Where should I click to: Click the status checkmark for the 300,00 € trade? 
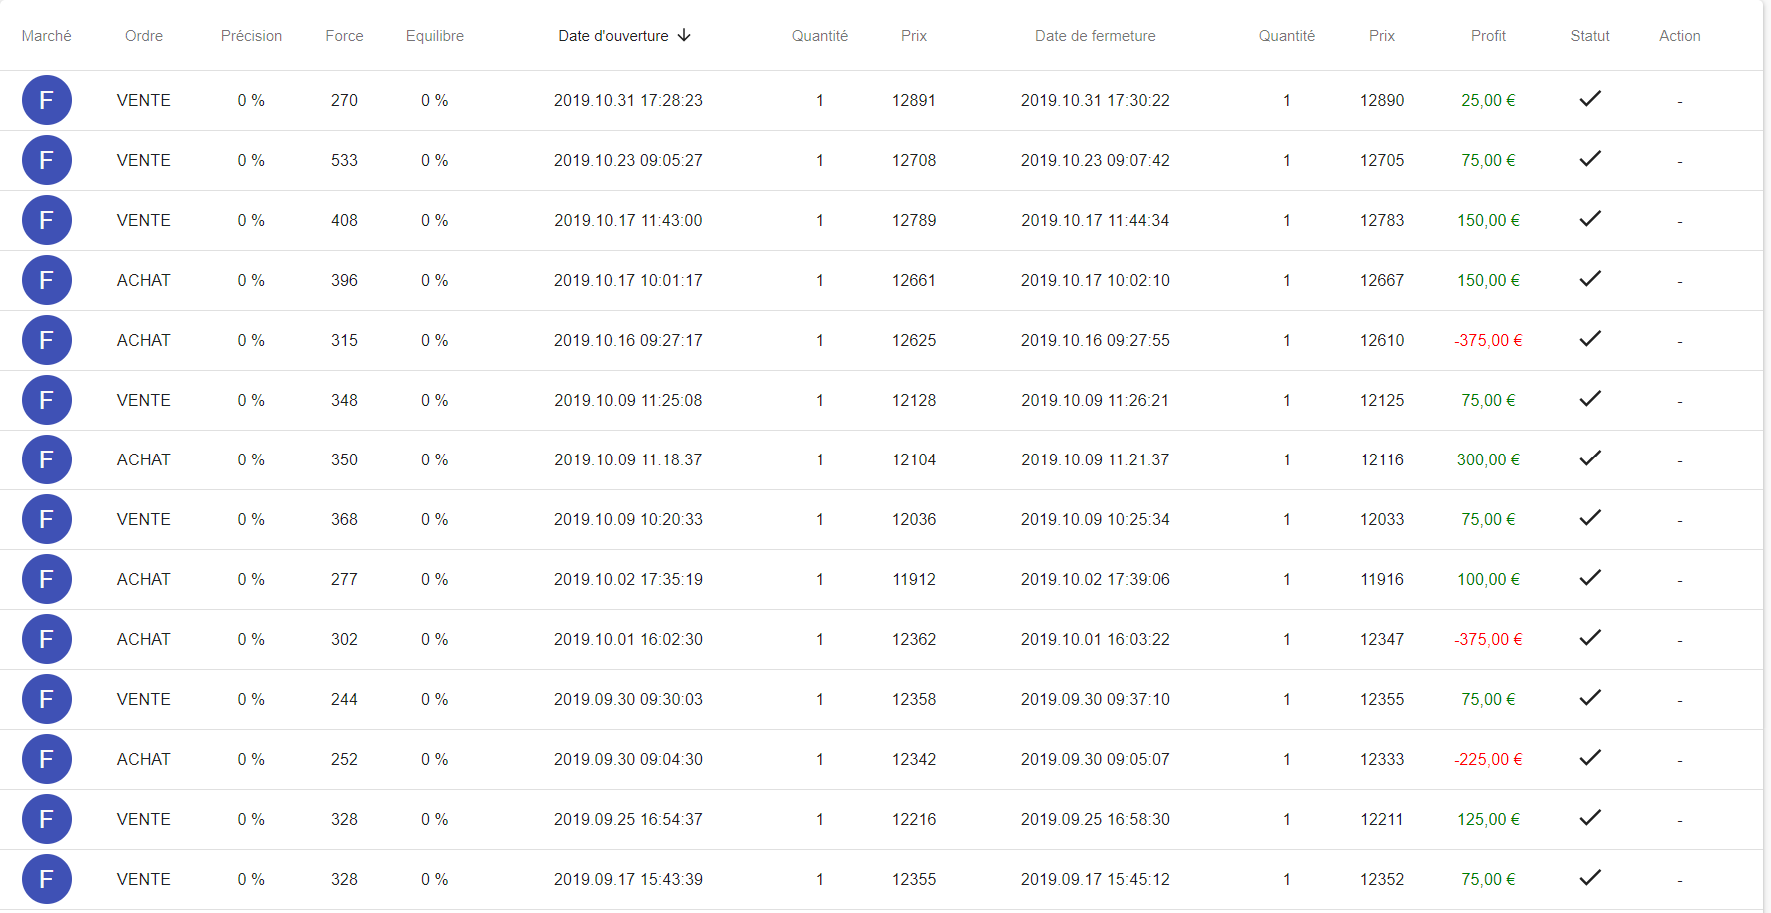click(x=1589, y=458)
